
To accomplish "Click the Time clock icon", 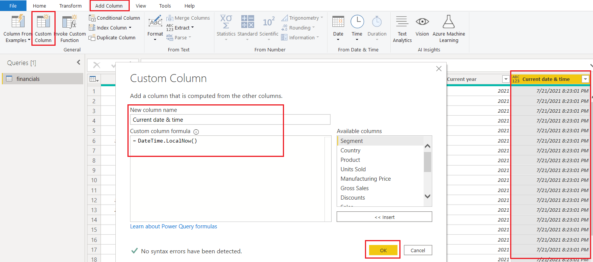I will coord(357,22).
